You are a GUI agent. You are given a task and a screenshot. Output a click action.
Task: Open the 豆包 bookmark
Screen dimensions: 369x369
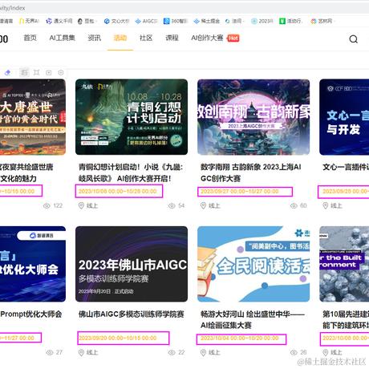point(87,21)
